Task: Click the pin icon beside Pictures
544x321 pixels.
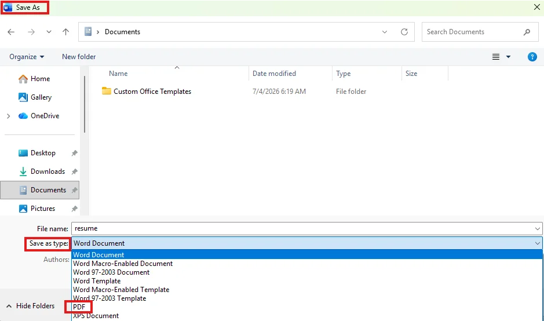Action: click(74, 209)
